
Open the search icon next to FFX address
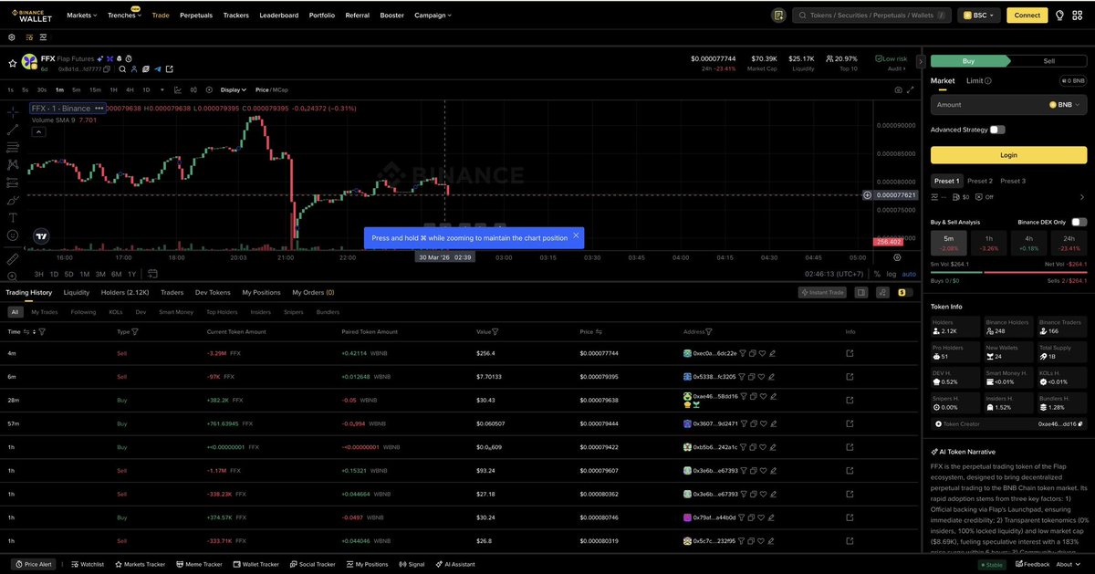(x=121, y=69)
